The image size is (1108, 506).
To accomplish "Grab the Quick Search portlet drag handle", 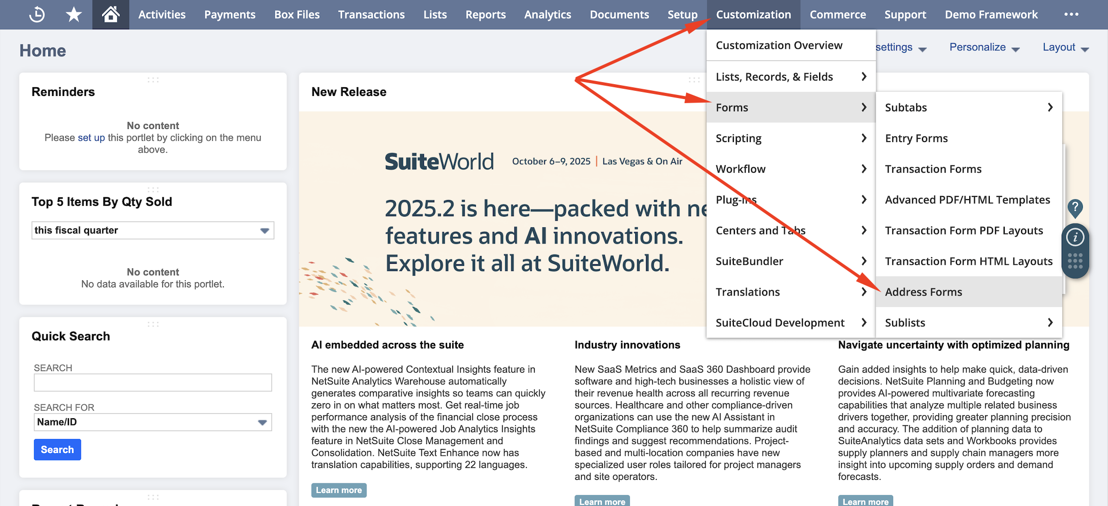I will click(153, 324).
